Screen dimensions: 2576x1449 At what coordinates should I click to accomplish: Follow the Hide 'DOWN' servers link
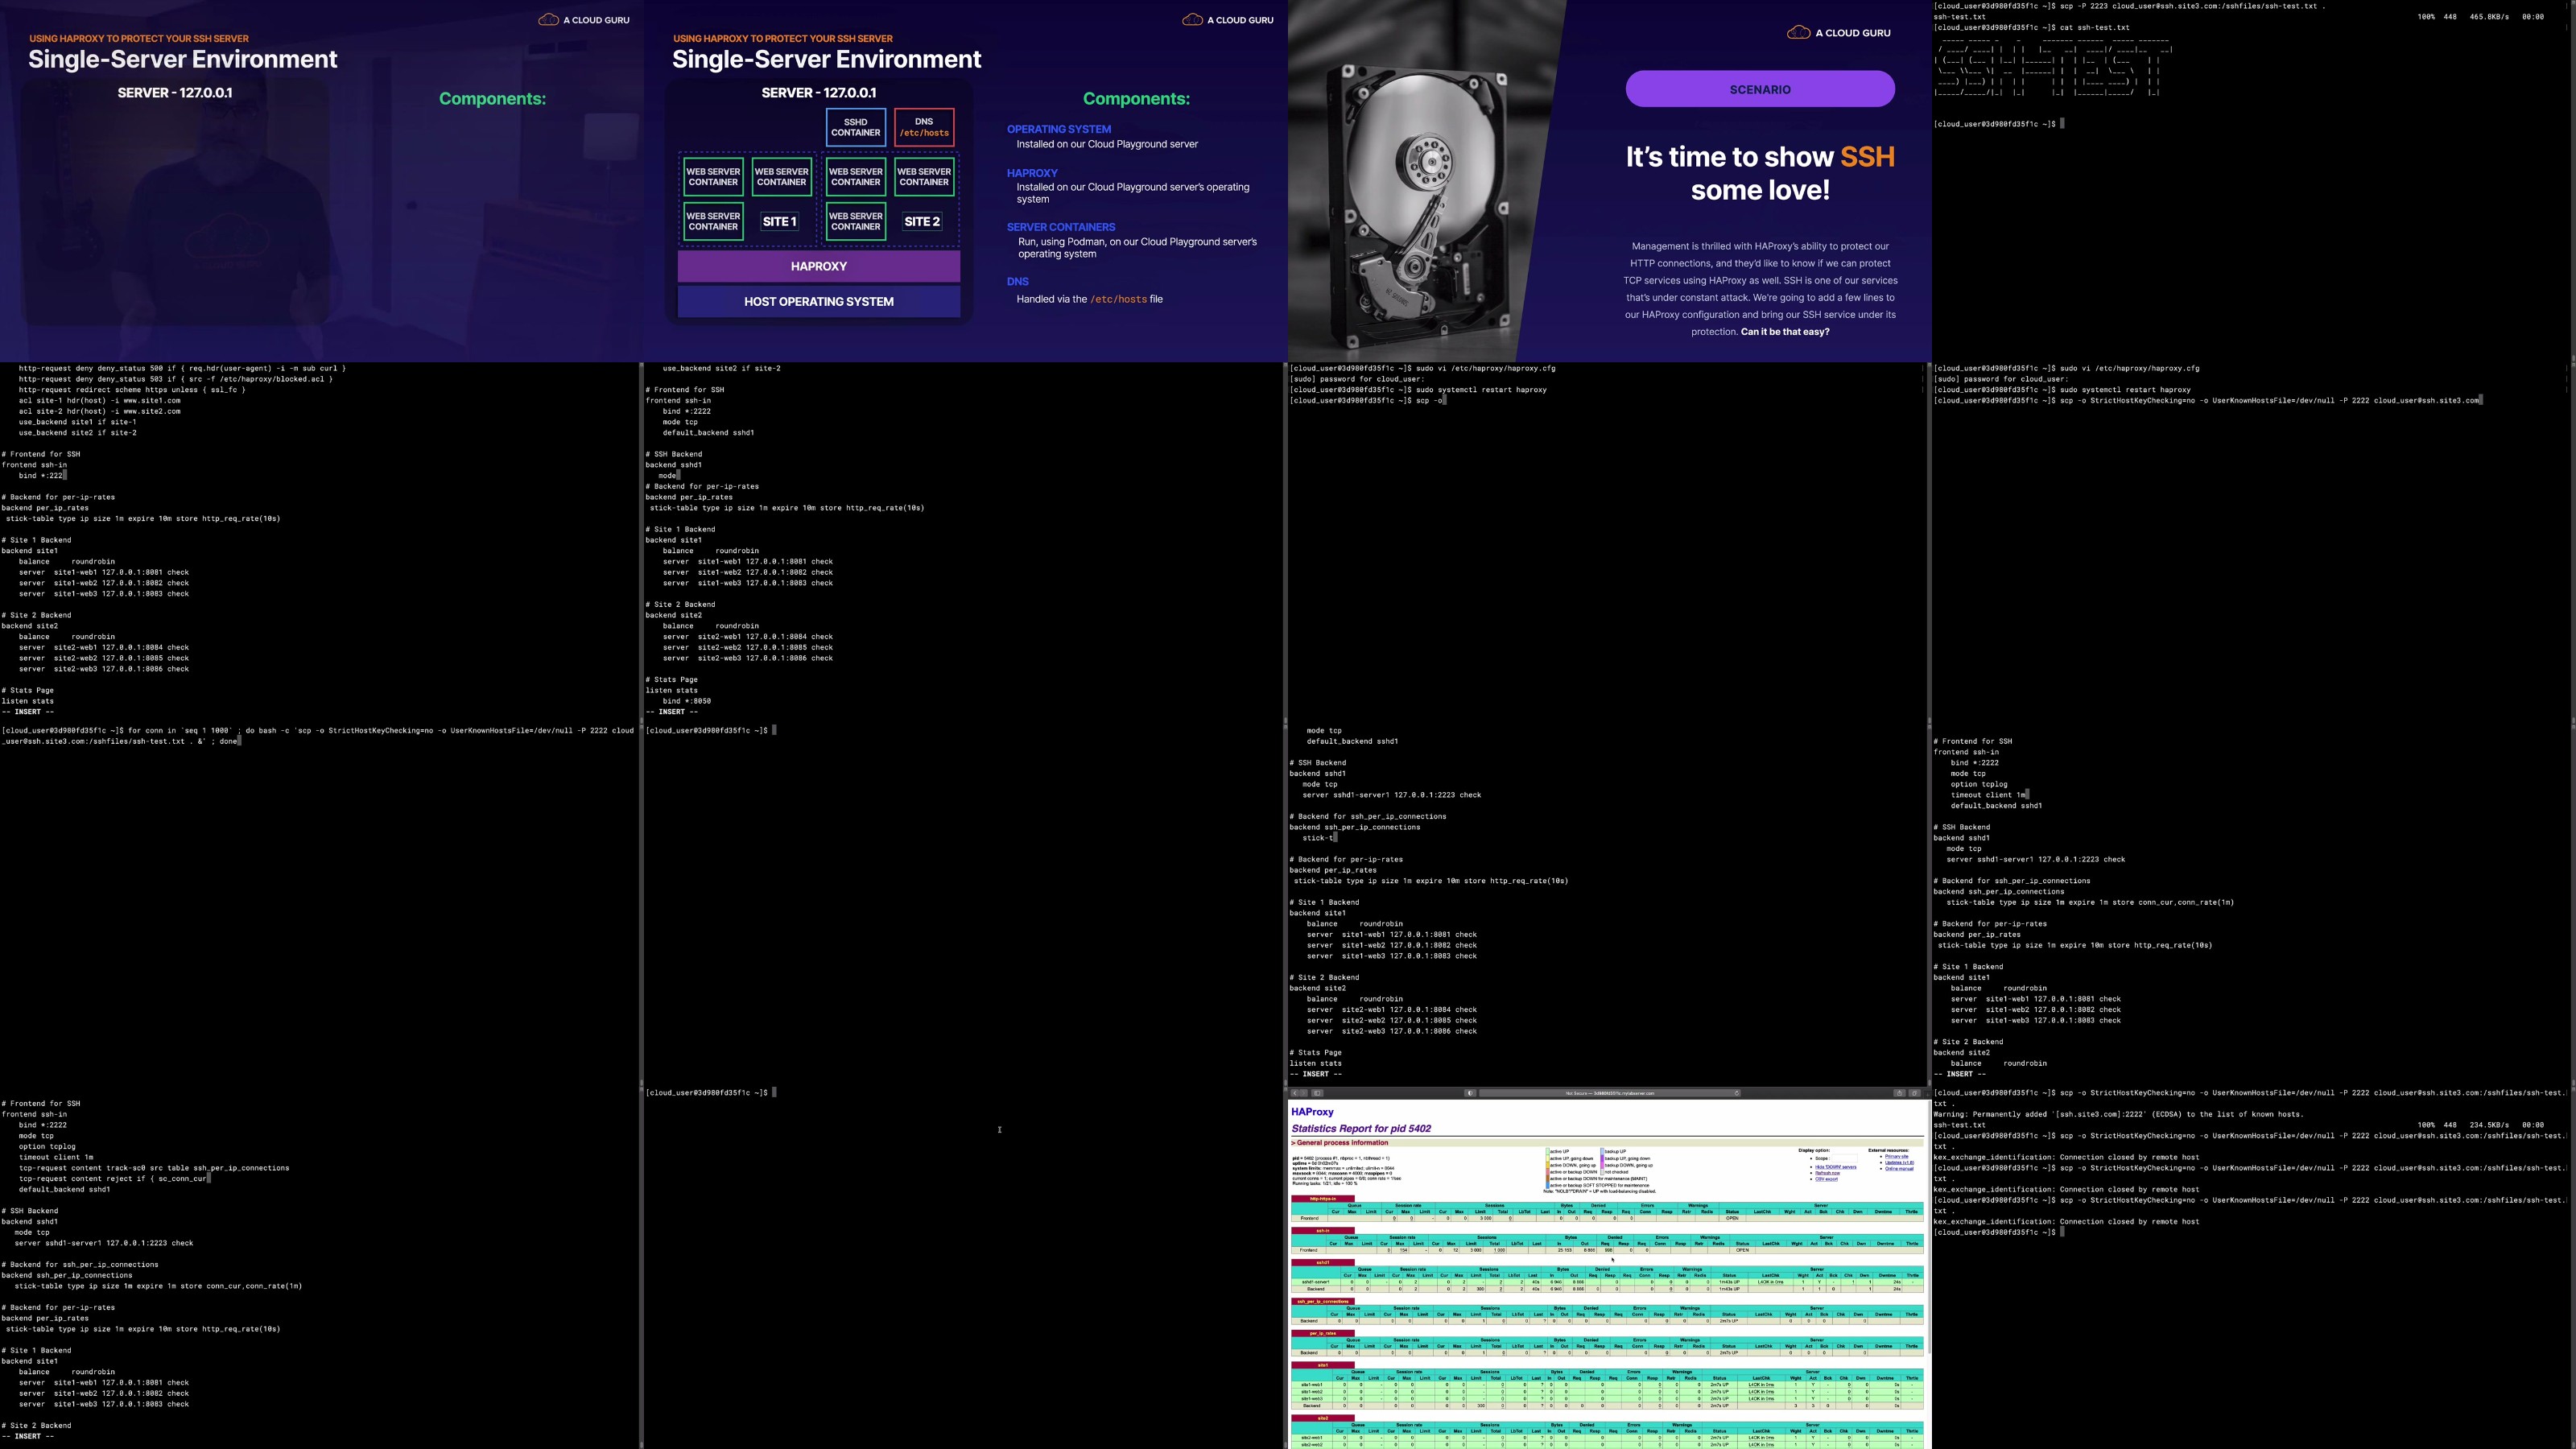[x=1835, y=1167]
